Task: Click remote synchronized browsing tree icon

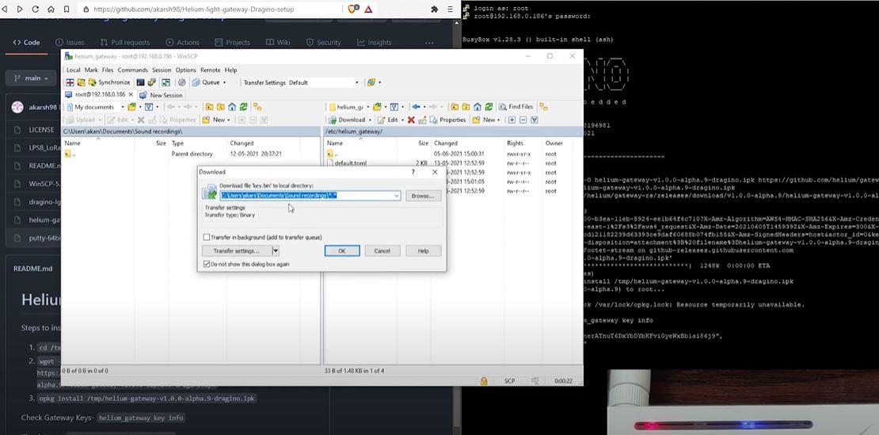Action: (x=543, y=106)
